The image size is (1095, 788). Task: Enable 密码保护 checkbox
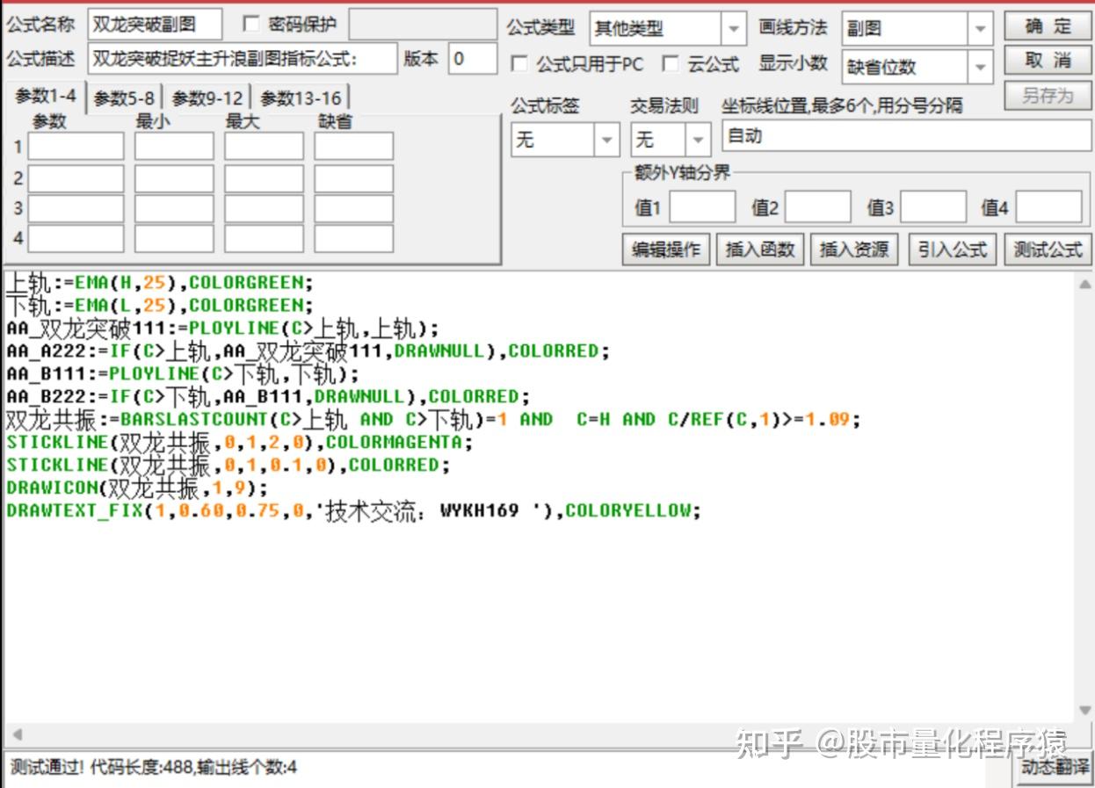[x=250, y=24]
